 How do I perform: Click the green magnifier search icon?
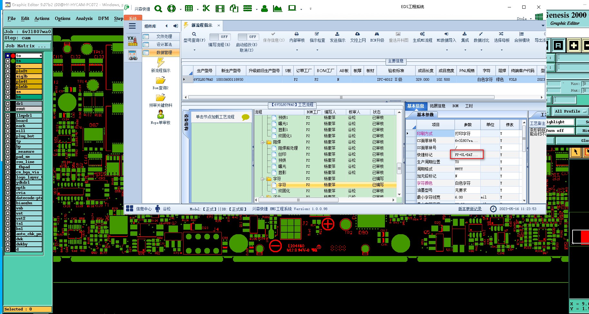[x=158, y=9]
